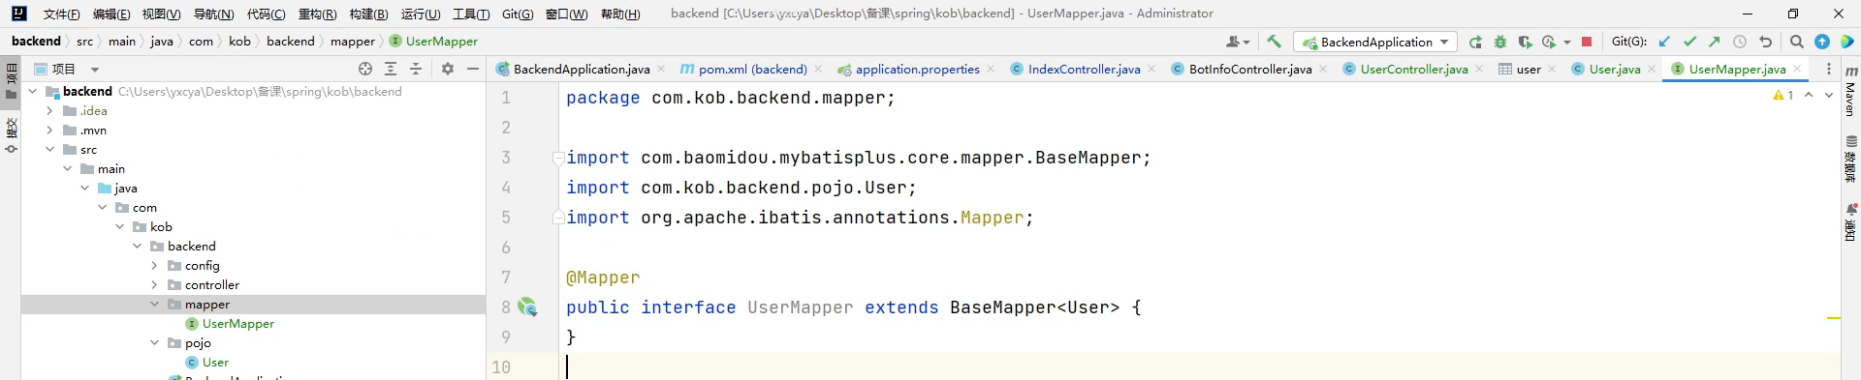Jump to next highlighted error arrow
Screen dimensions: 1861x380
pos(1829,95)
